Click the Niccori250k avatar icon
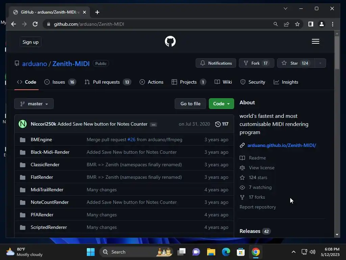This screenshot has width=346, height=260. pos(23,124)
